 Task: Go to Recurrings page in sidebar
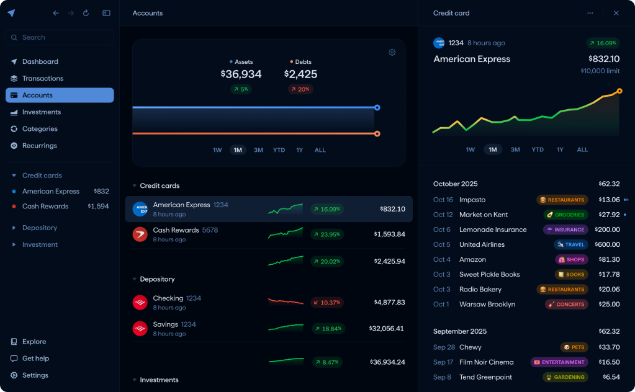click(39, 146)
